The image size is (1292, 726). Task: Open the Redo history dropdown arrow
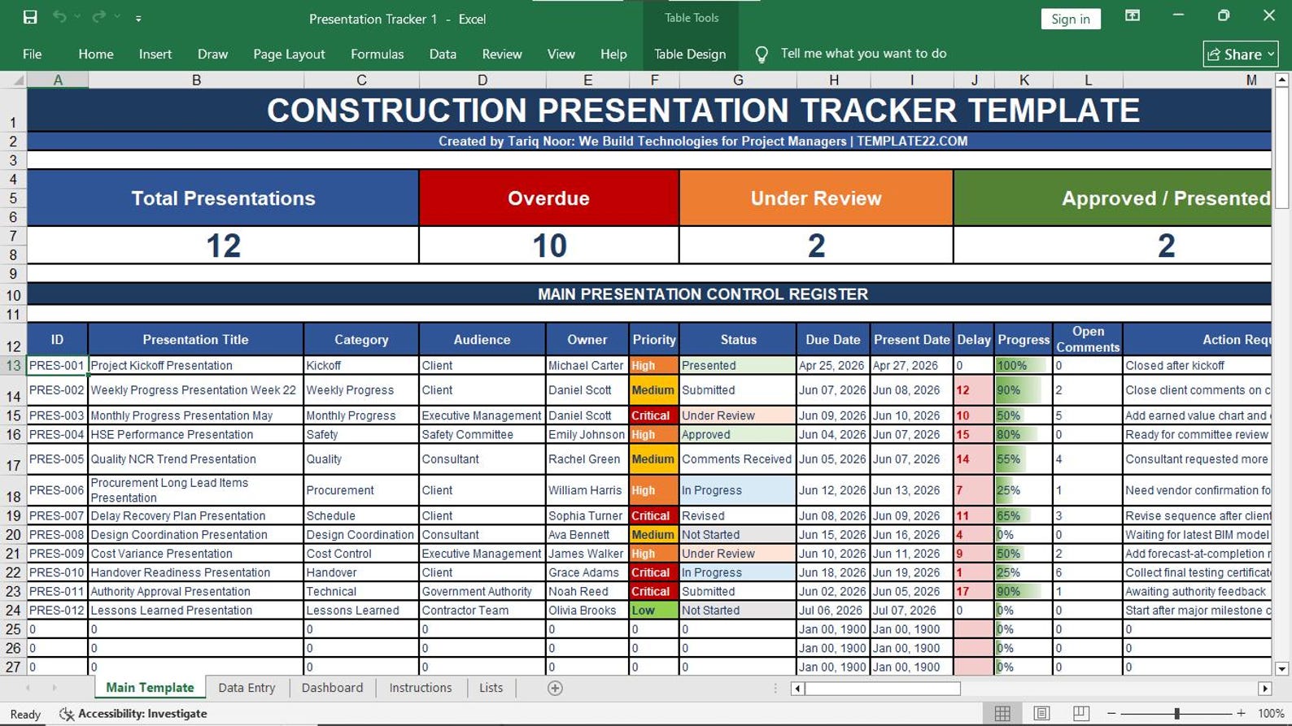(x=117, y=17)
